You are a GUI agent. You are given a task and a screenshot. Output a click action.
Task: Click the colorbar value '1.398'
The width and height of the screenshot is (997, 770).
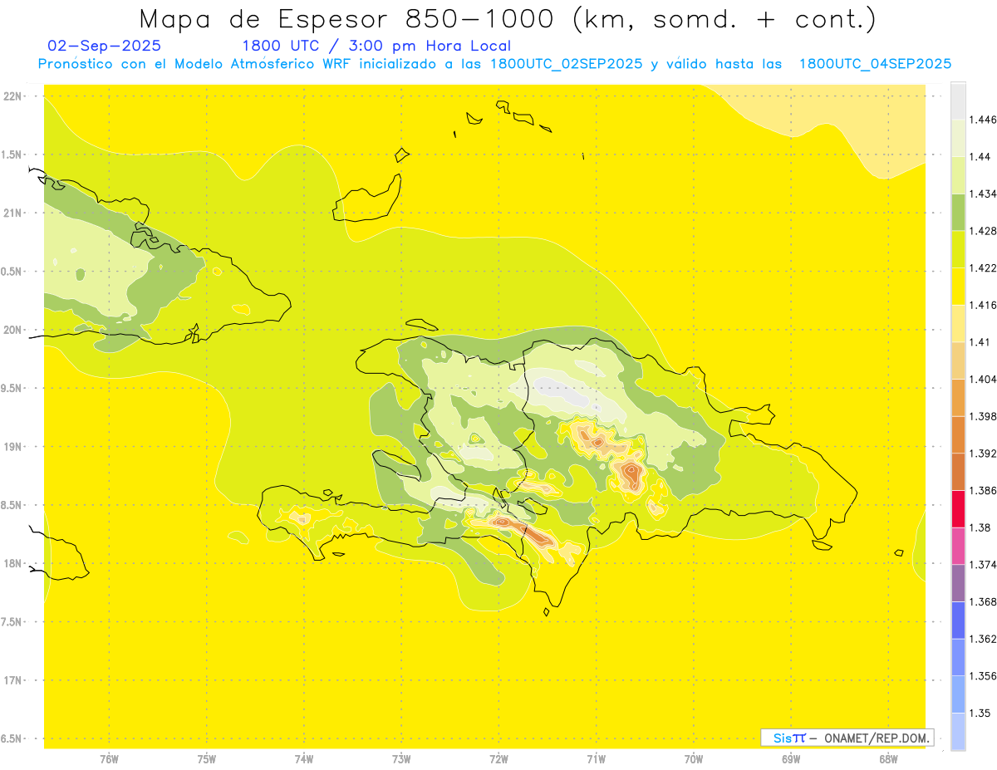click(x=982, y=416)
